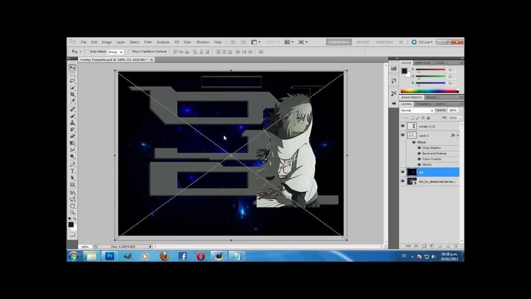Select the Rectangular Marquee tool
Viewport: 531px width, 299px height.
point(73,74)
